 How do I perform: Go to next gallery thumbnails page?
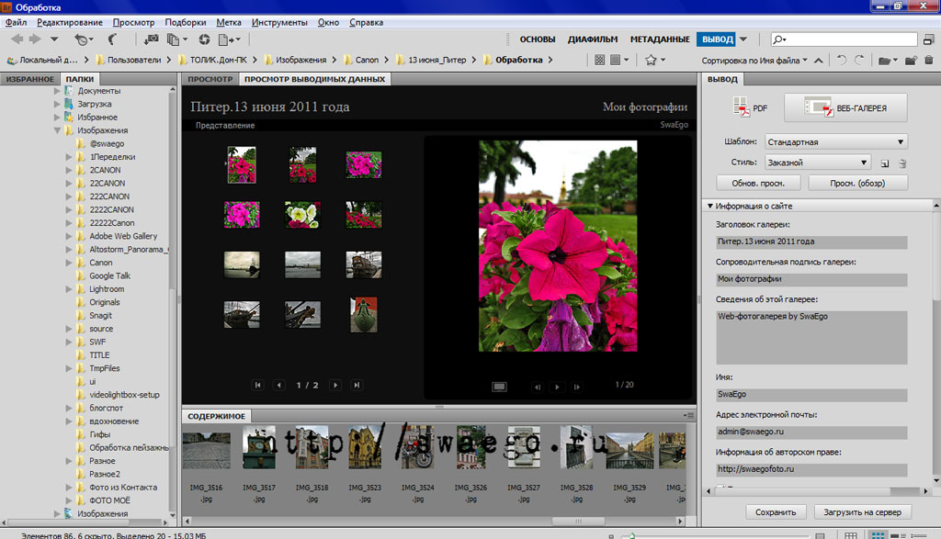coord(335,385)
